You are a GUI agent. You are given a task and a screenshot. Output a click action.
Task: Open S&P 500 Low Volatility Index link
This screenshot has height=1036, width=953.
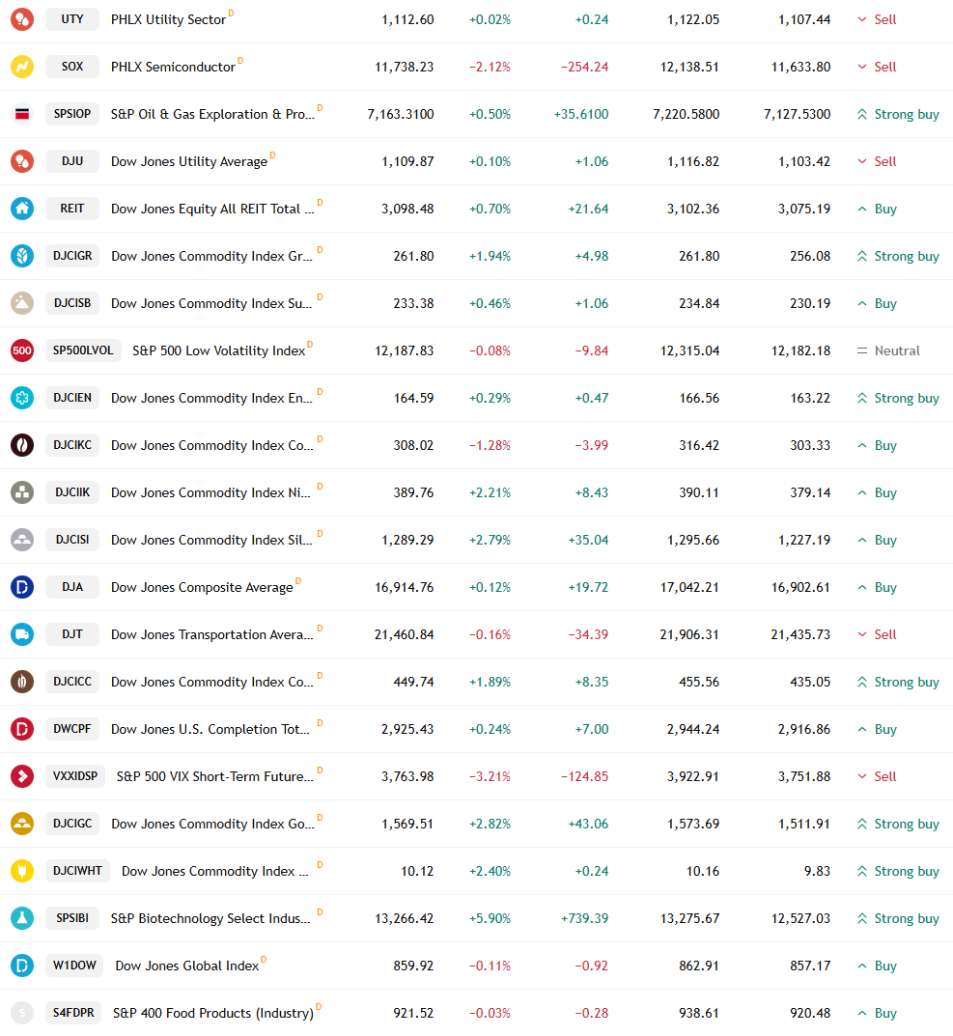pos(219,350)
